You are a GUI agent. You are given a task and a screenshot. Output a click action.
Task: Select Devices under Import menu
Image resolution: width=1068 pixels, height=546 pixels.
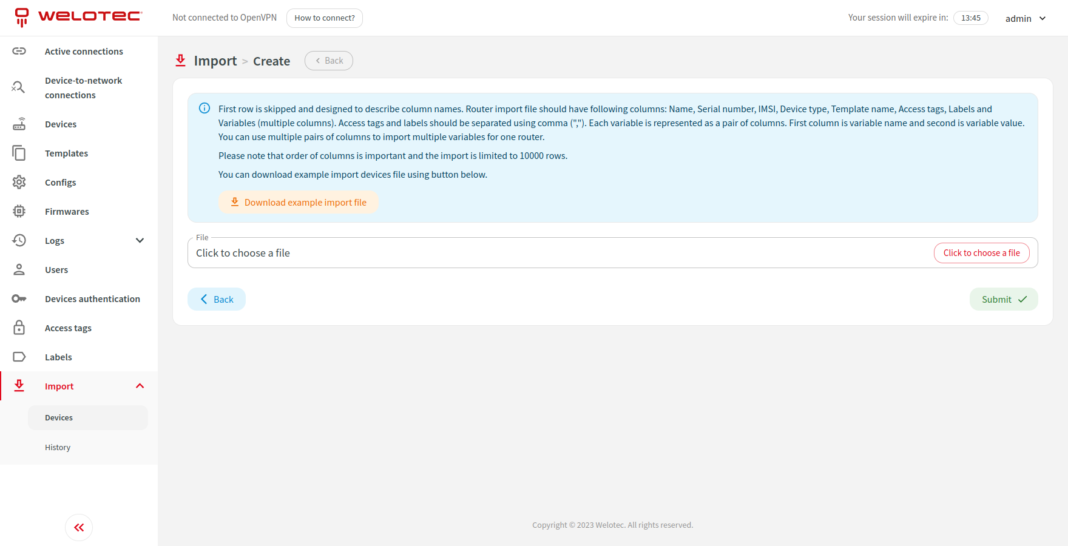click(59, 417)
